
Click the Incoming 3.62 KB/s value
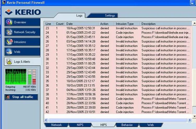click(x=31, y=90)
